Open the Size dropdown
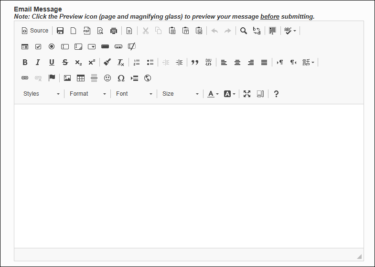The height and width of the screenshot is (267, 375). click(181, 94)
